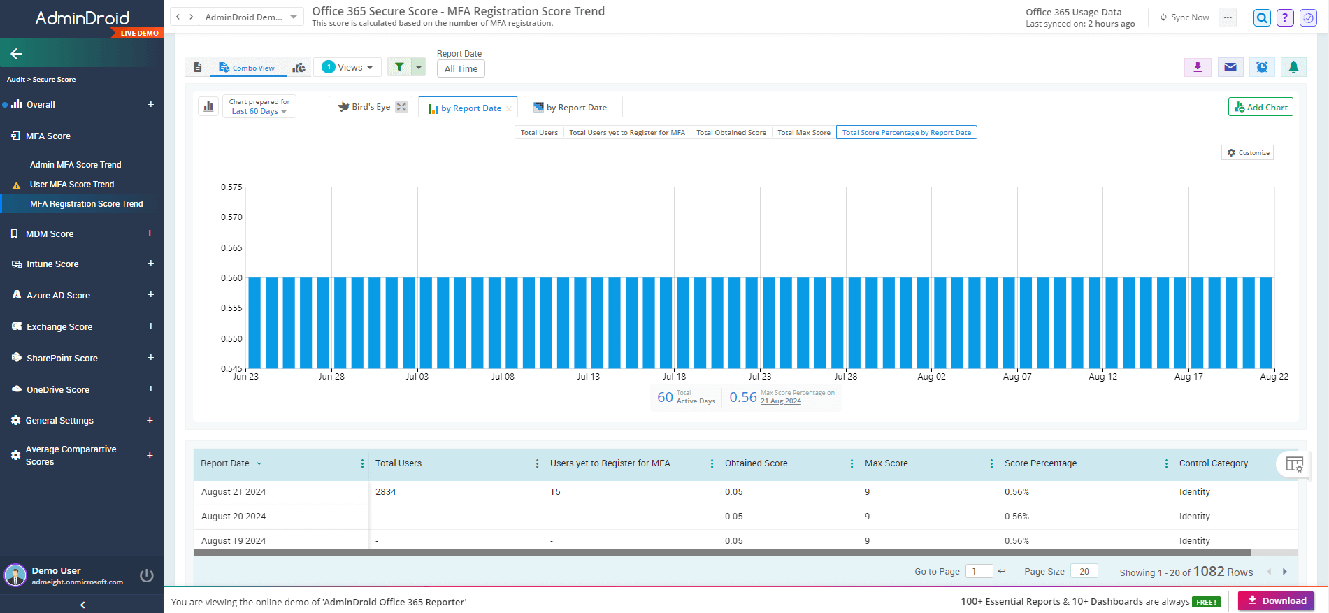Image resolution: width=1329 pixels, height=613 pixels.
Task: Click the filter funnel icon
Action: (x=399, y=67)
